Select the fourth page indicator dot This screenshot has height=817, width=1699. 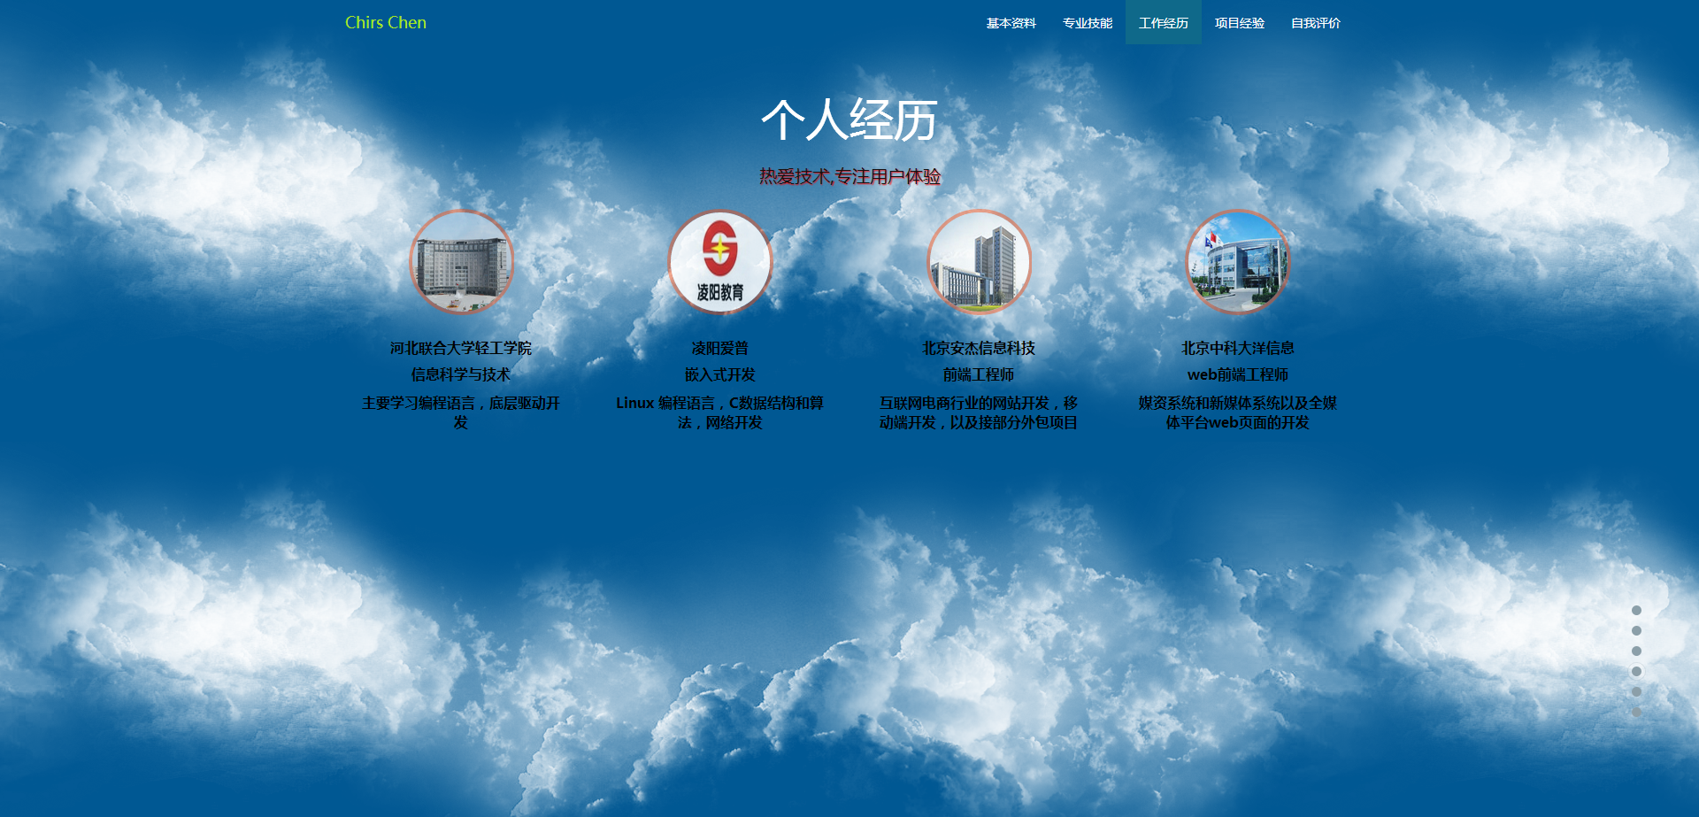(1636, 672)
